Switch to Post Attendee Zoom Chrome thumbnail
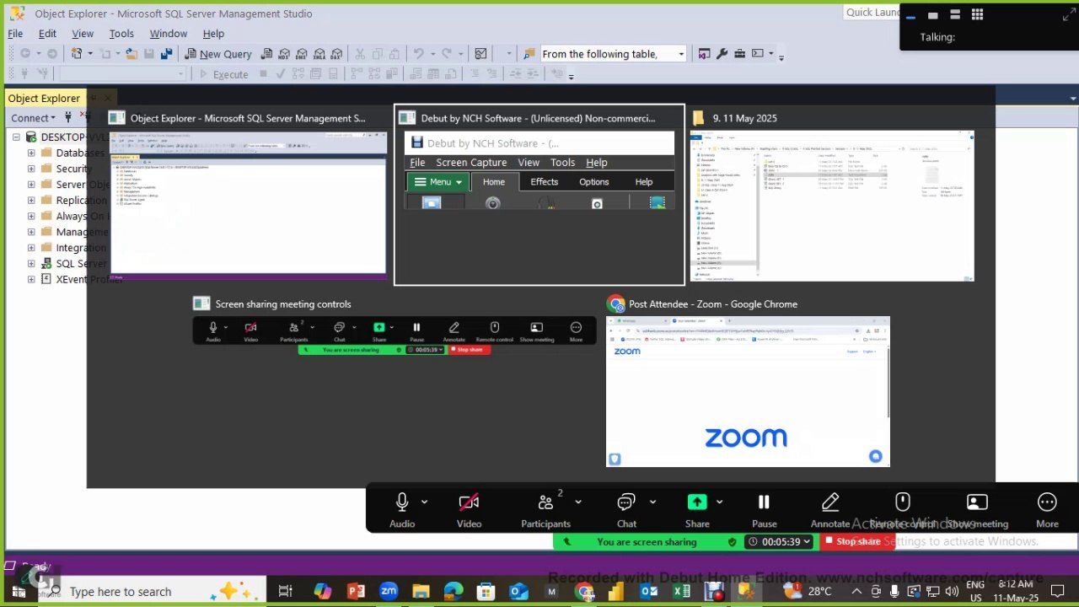This screenshot has width=1079, height=607. click(748, 391)
